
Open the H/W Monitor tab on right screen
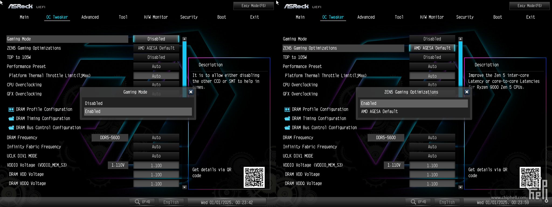(x=432, y=17)
